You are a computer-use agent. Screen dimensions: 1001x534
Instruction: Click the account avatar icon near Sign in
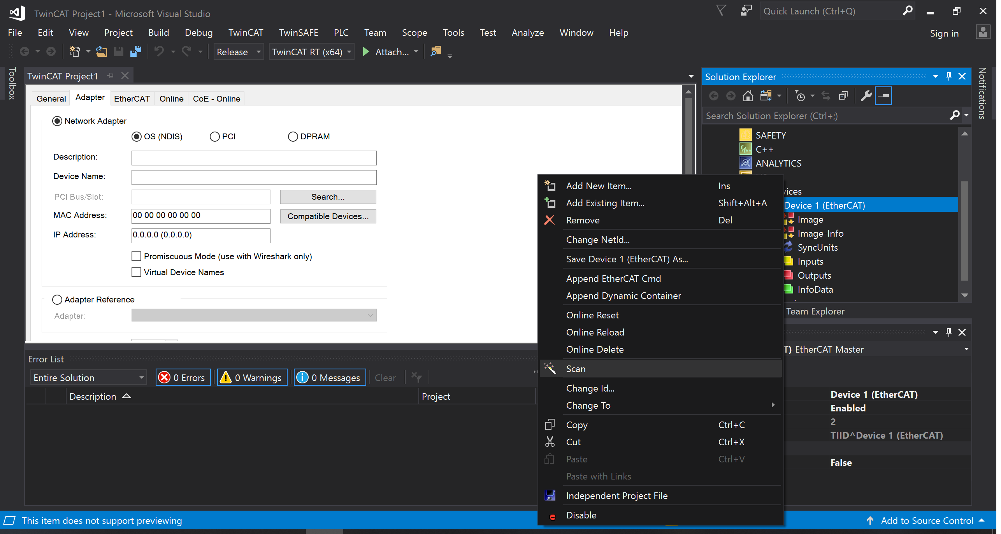coord(983,33)
